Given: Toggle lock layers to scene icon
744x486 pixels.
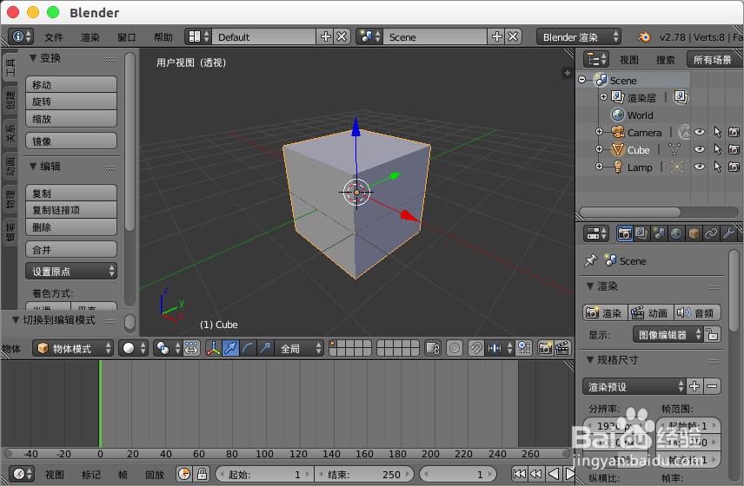Looking at the screenshot, I should (433, 349).
